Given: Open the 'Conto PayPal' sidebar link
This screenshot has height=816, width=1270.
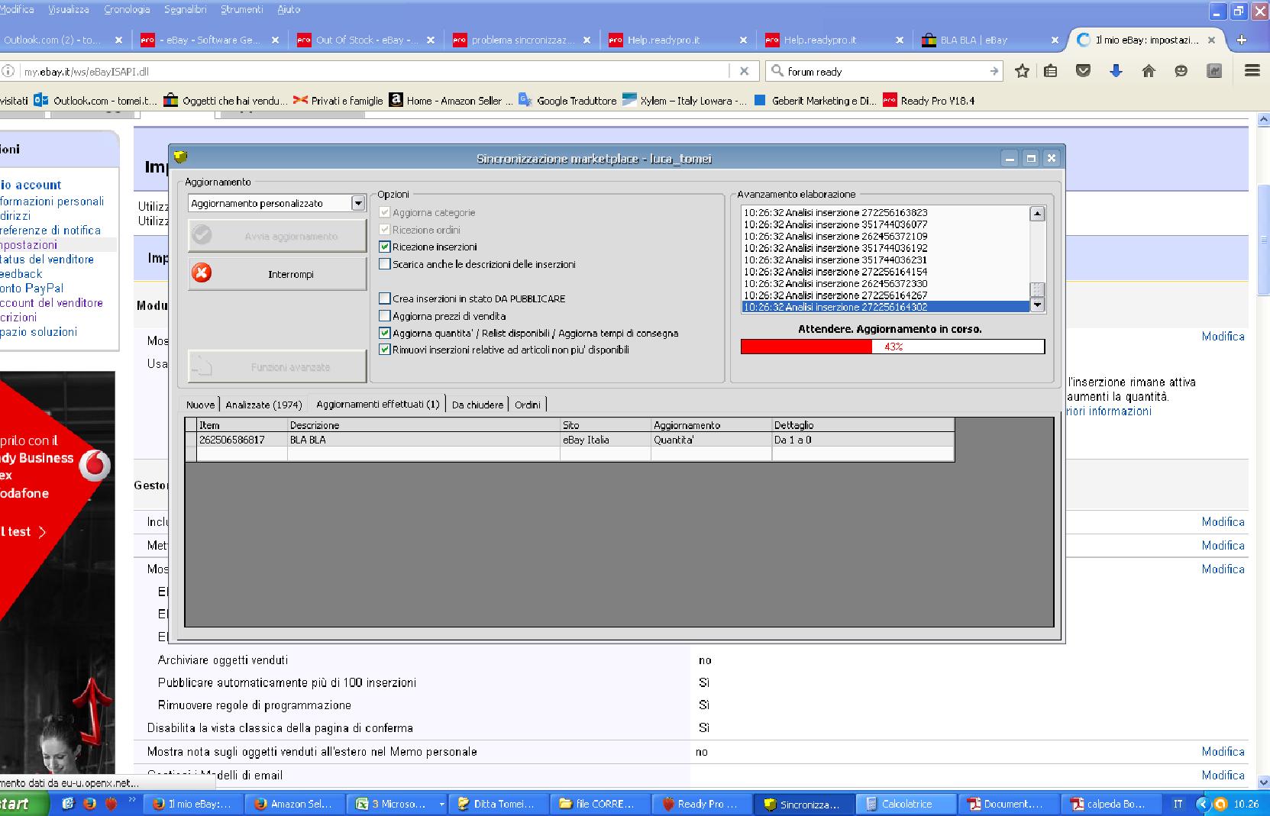Looking at the screenshot, I should (x=31, y=289).
